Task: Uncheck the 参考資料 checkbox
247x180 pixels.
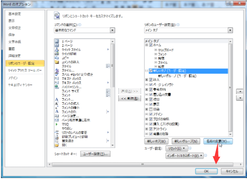Action: coord(151,90)
